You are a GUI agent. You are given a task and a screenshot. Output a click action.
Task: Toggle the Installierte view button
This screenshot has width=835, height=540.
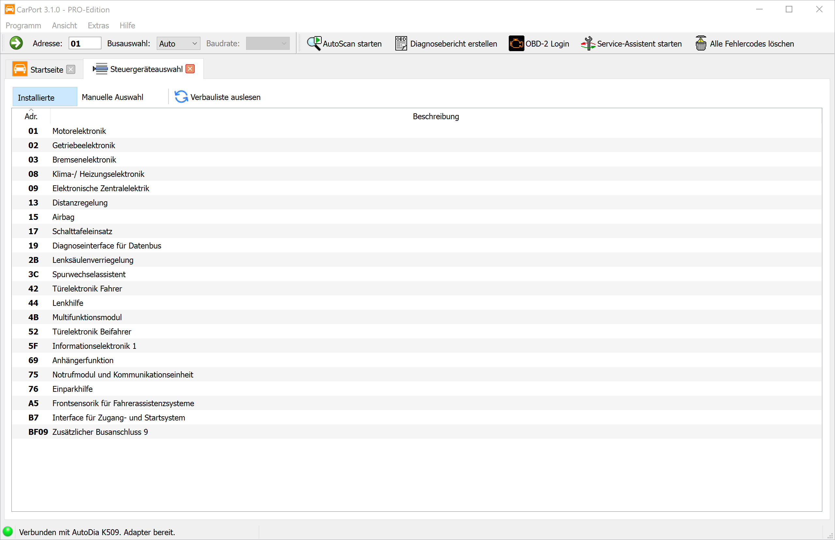45,97
